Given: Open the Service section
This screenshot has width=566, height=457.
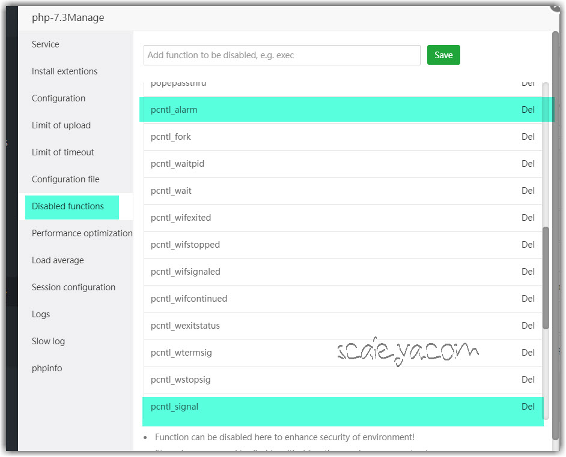Looking at the screenshot, I should (x=46, y=44).
